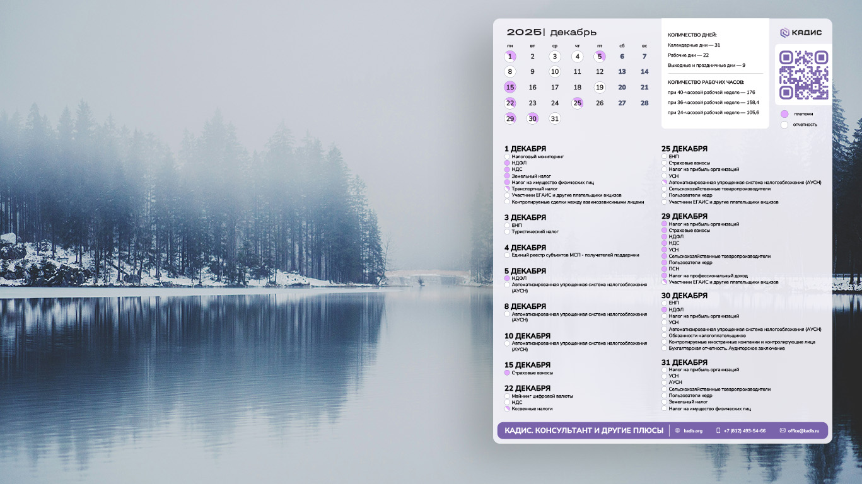
Task: Click the office@kadis.ru email address
Action: pyautogui.click(x=804, y=430)
